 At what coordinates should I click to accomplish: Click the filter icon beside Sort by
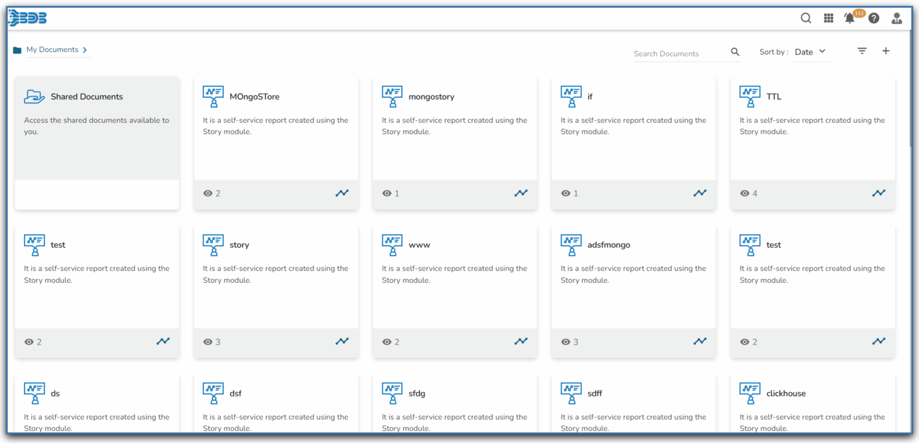(861, 51)
